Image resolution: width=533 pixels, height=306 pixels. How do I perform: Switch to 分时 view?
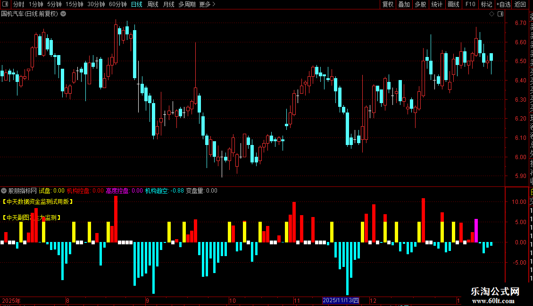coord(19,4)
